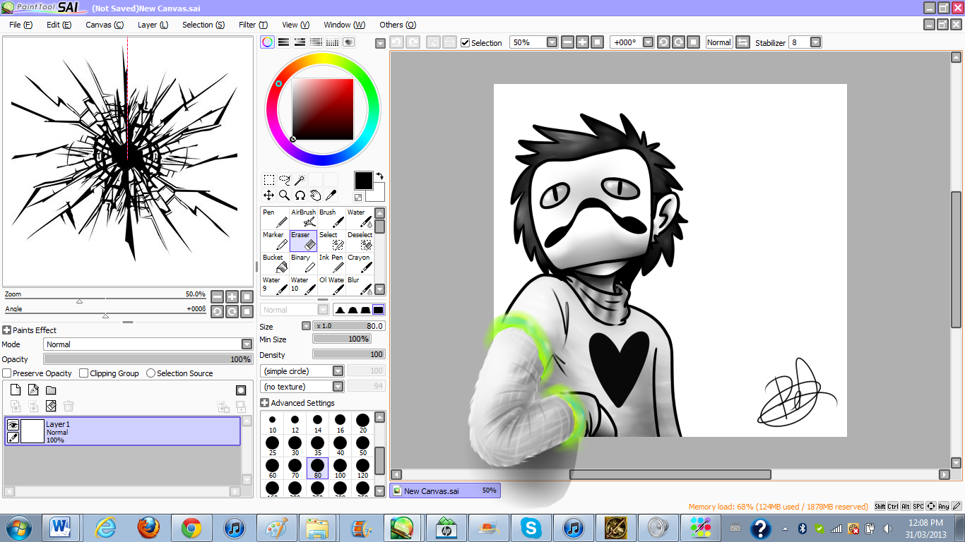Pick the Crayon tool

tap(360, 263)
